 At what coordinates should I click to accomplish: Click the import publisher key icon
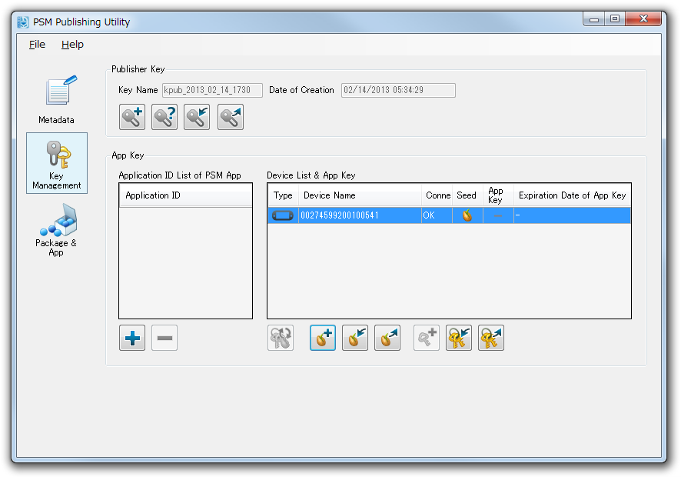click(197, 117)
